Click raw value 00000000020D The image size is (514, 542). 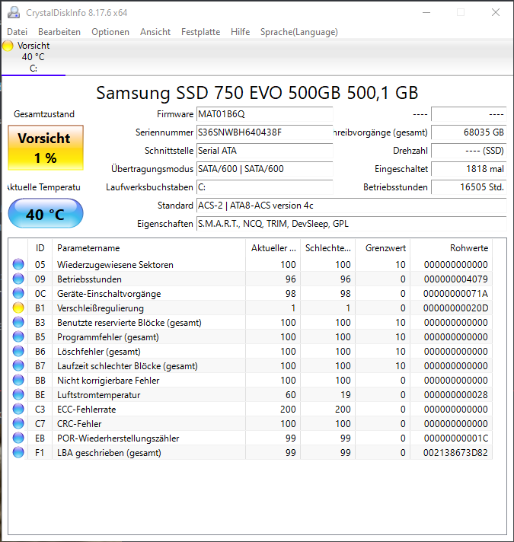(455, 308)
